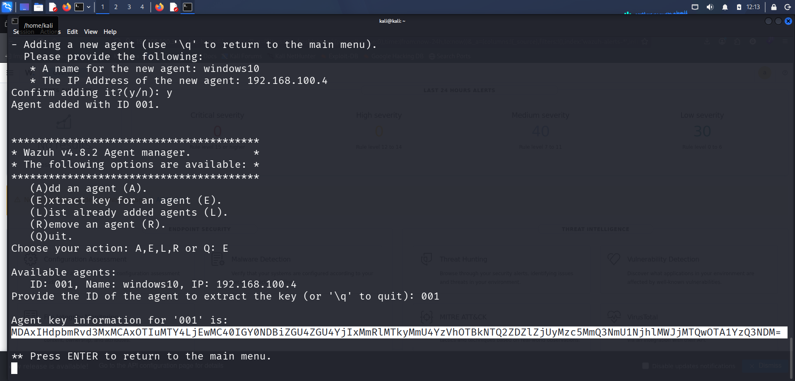Screen dimensions: 795x381
Task: Open the notifications bell icon
Action: (x=725, y=7)
